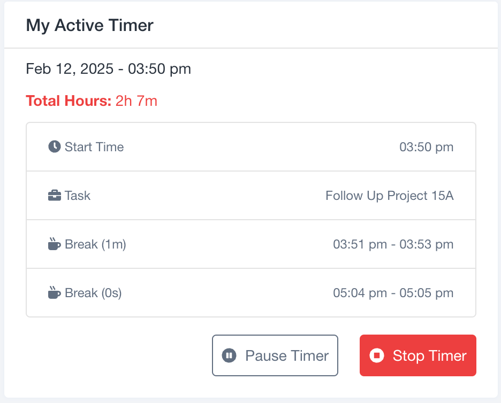Click the coffee cup icon for Break (1m)
The image size is (501, 403).
(54, 244)
